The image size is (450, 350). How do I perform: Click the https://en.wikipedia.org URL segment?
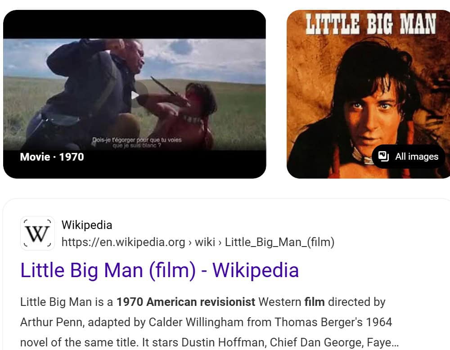coord(123,242)
